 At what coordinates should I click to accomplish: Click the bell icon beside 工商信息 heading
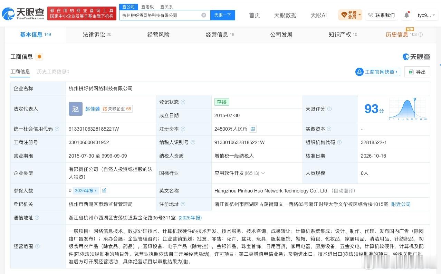click(39, 57)
